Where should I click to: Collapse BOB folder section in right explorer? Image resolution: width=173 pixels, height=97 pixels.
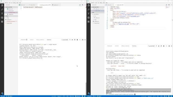[98, 13]
